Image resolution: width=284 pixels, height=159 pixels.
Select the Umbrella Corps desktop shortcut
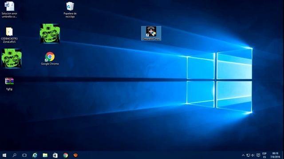[151, 34]
